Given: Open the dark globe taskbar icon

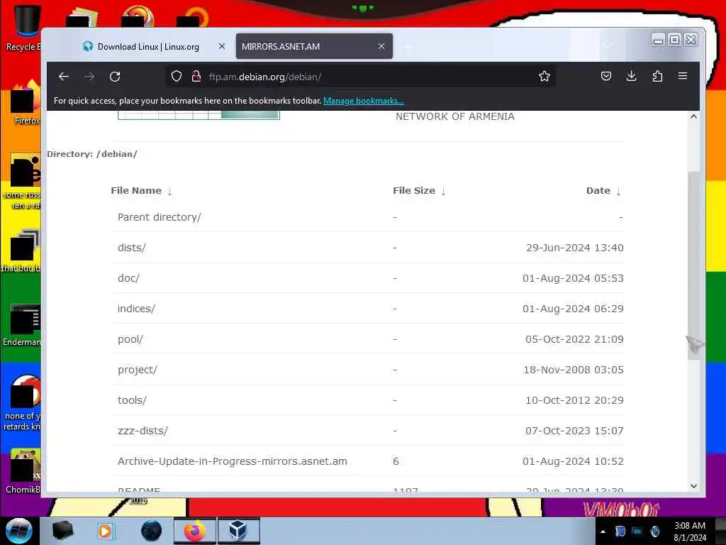Looking at the screenshot, I should 151,531.
